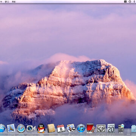Open the blue folder stack in dock
The height and width of the screenshot is (136, 136).
134,128
